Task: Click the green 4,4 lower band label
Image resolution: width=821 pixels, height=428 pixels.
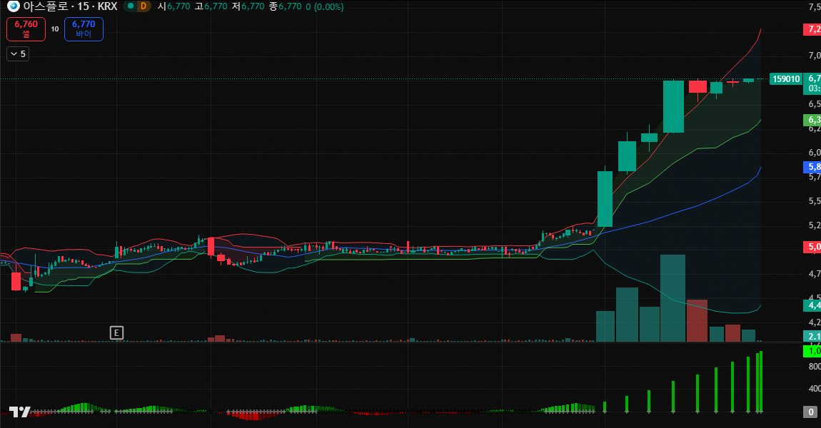Action: coord(812,305)
